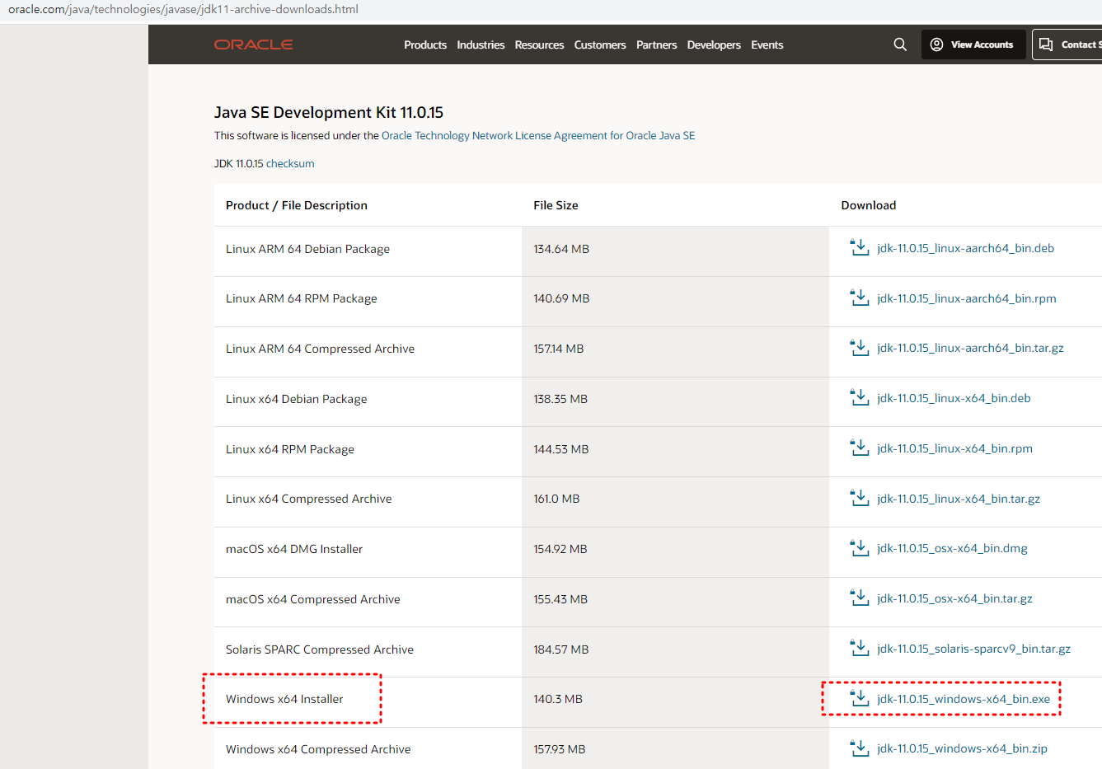Screen dimensions: 1102x769
Task: Open the Products menu
Action: (x=425, y=45)
